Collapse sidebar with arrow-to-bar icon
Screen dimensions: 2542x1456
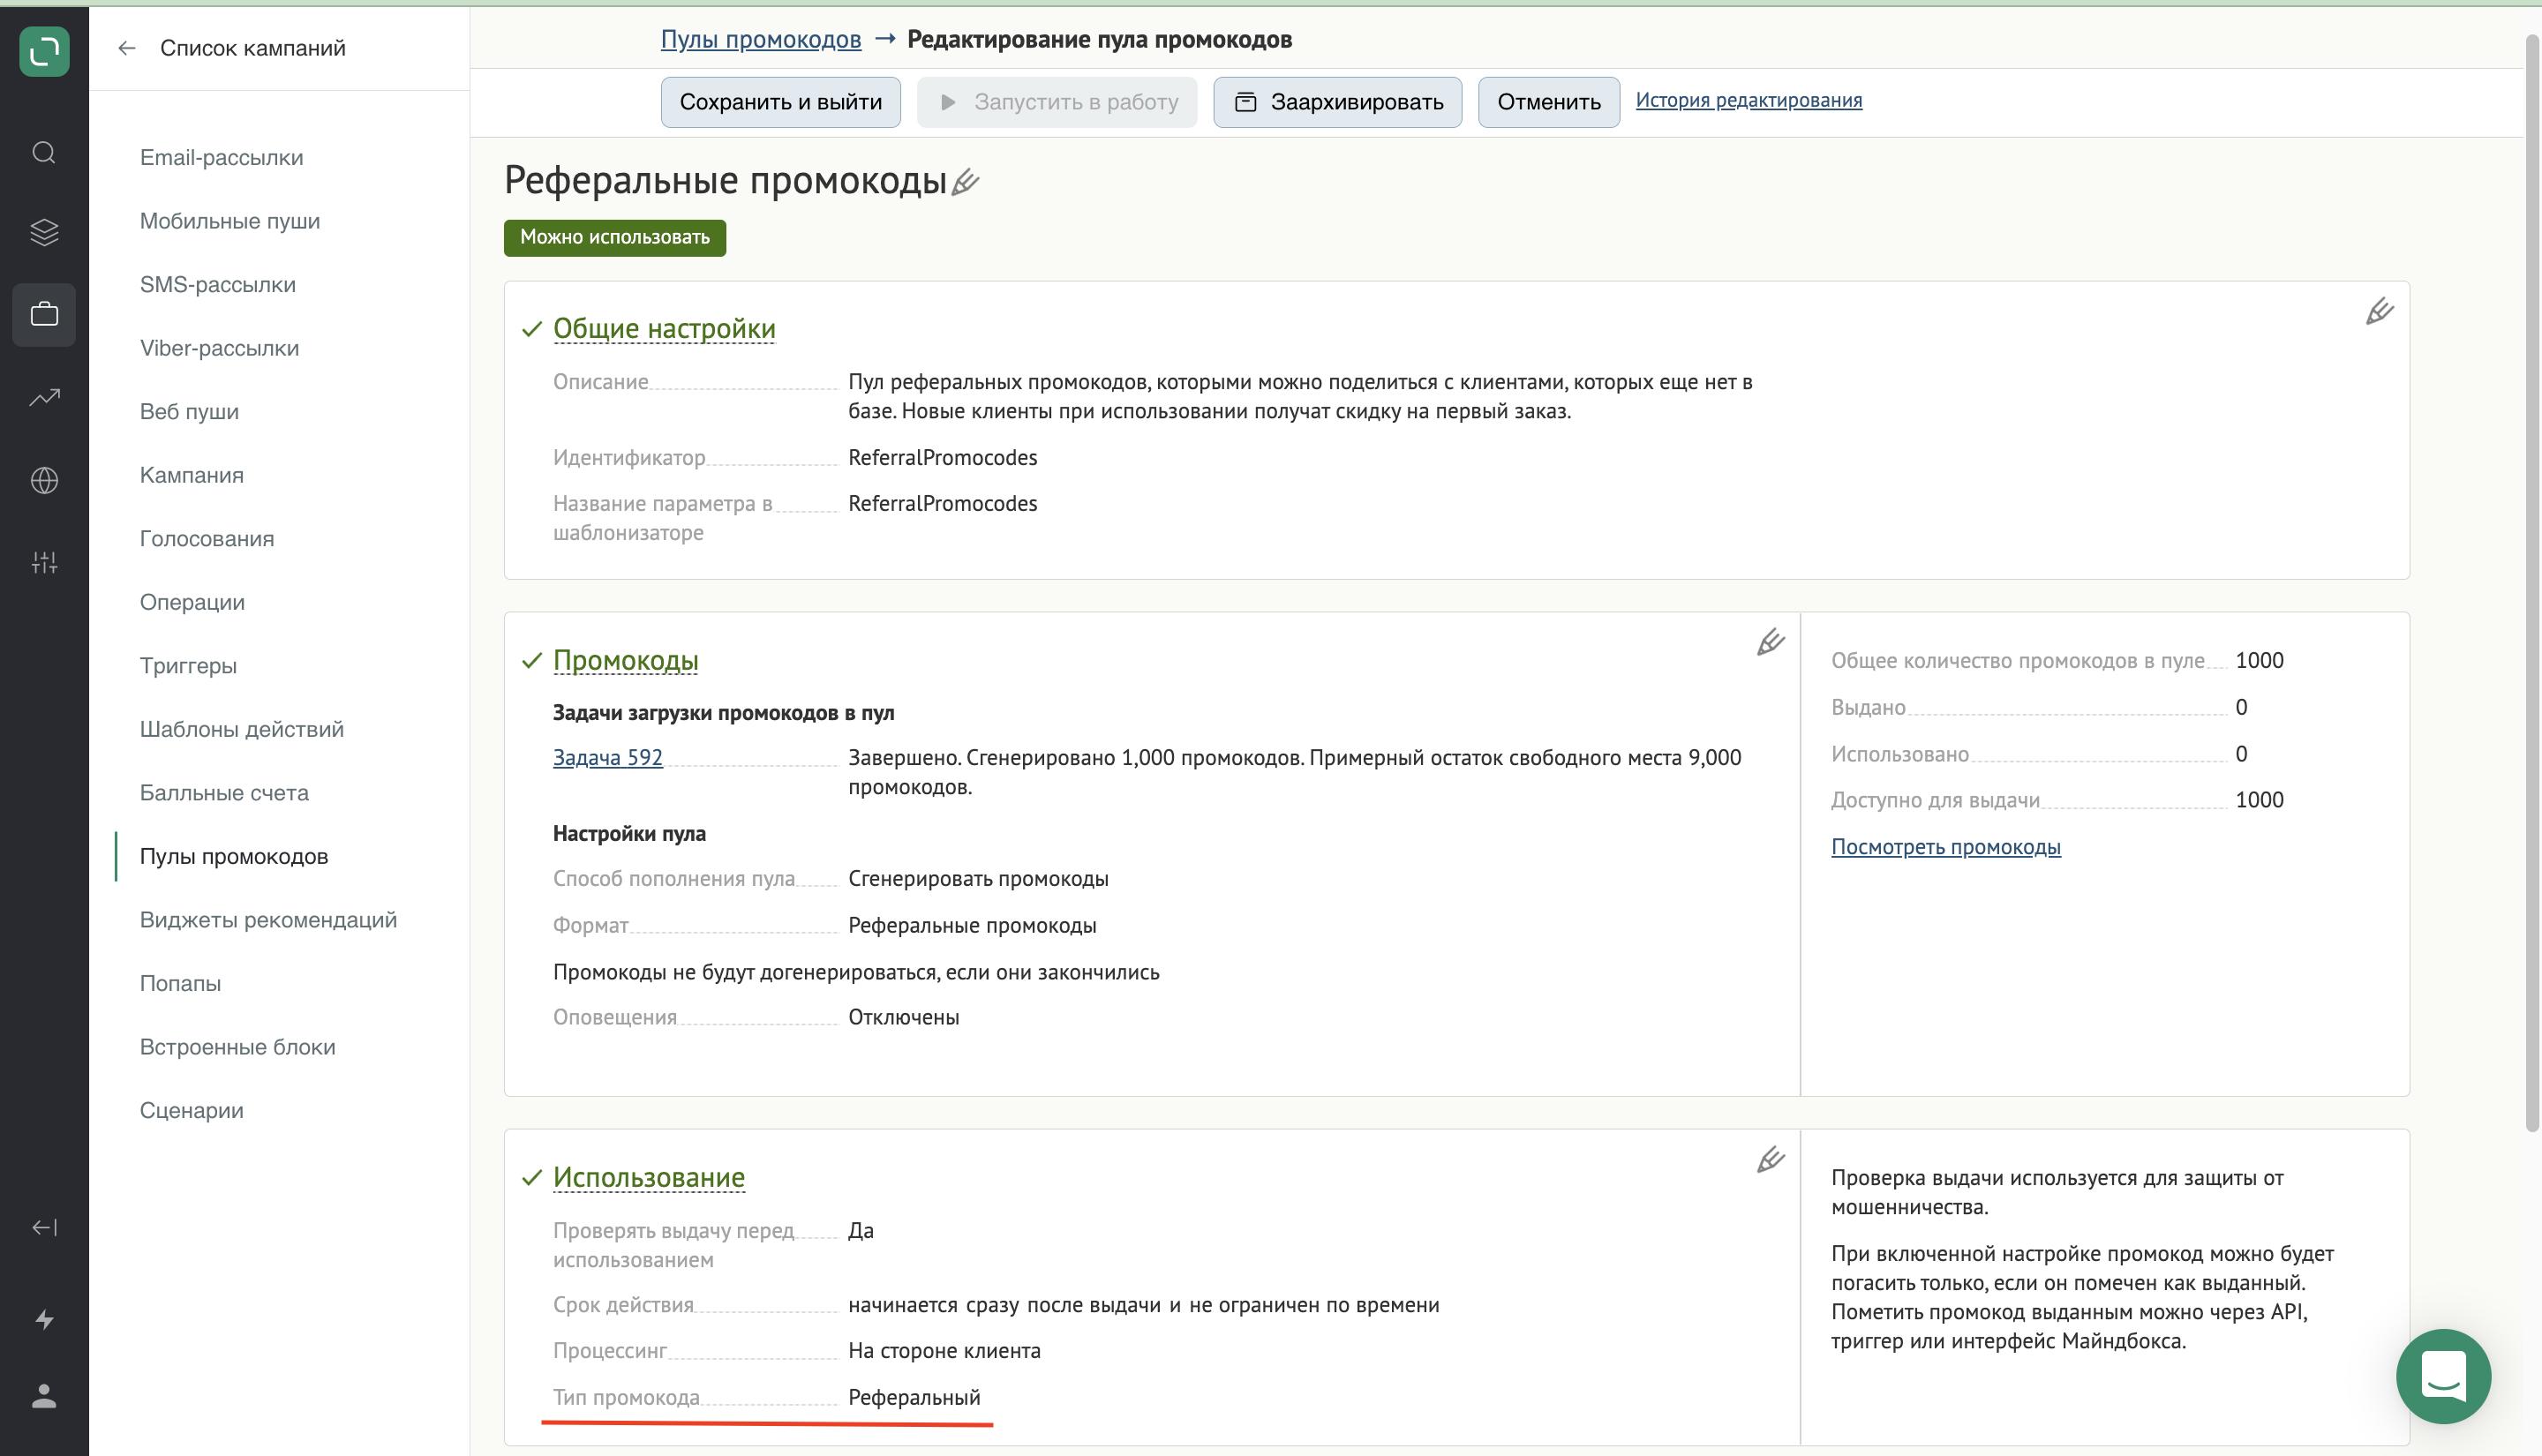(x=44, y=1227)
